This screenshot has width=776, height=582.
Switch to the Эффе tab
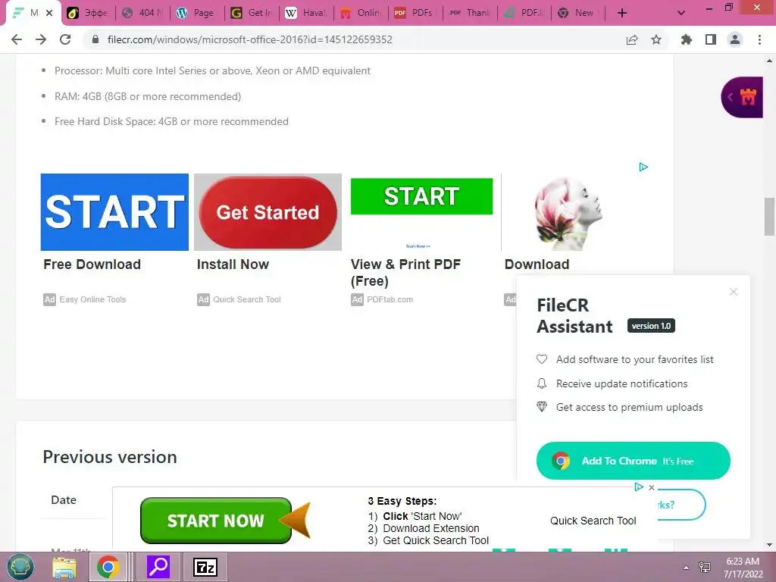tap(88, 13)
